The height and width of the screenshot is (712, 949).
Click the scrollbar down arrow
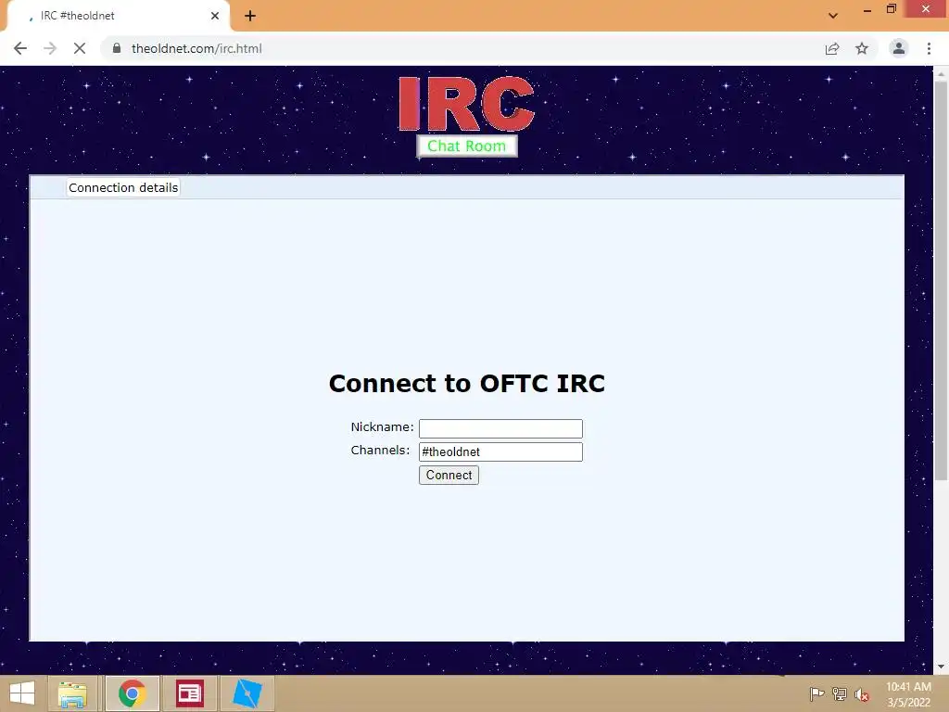click(x=941, y=667)
